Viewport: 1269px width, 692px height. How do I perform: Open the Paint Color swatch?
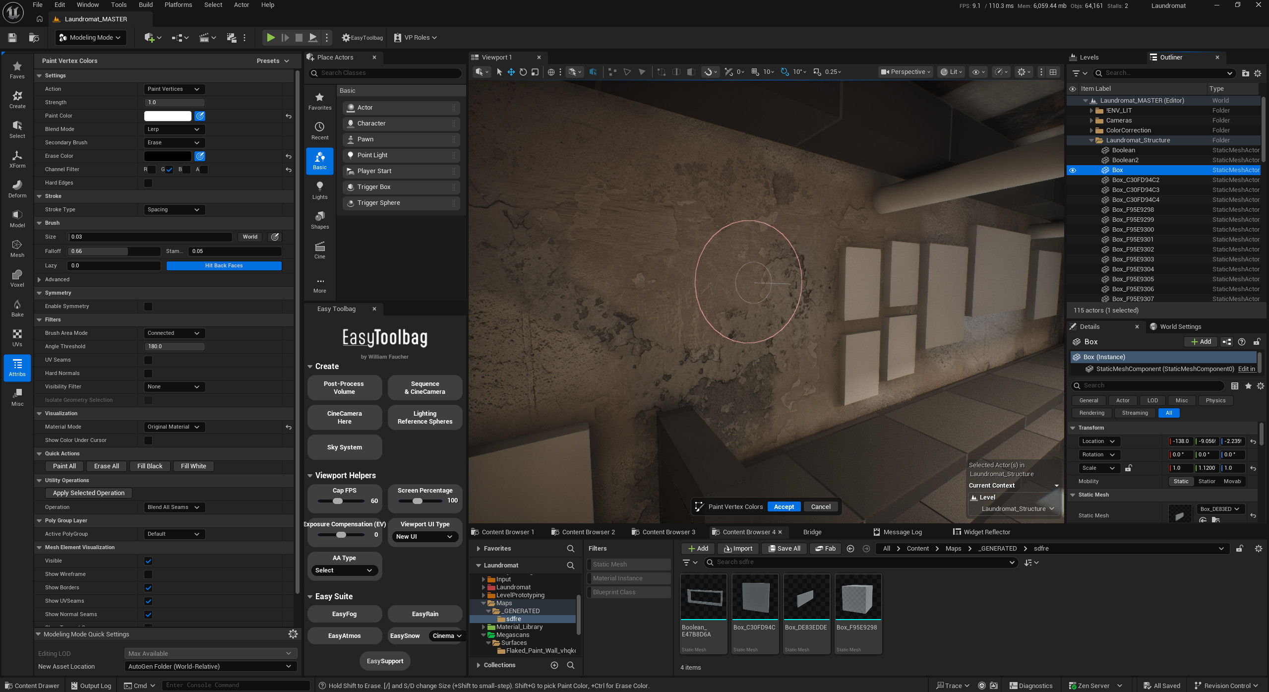(168, 116)
